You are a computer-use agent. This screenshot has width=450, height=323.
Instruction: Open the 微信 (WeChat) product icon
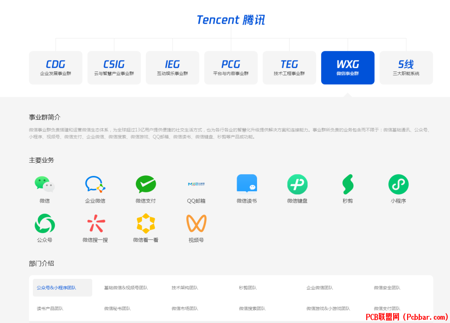[45, 184]
